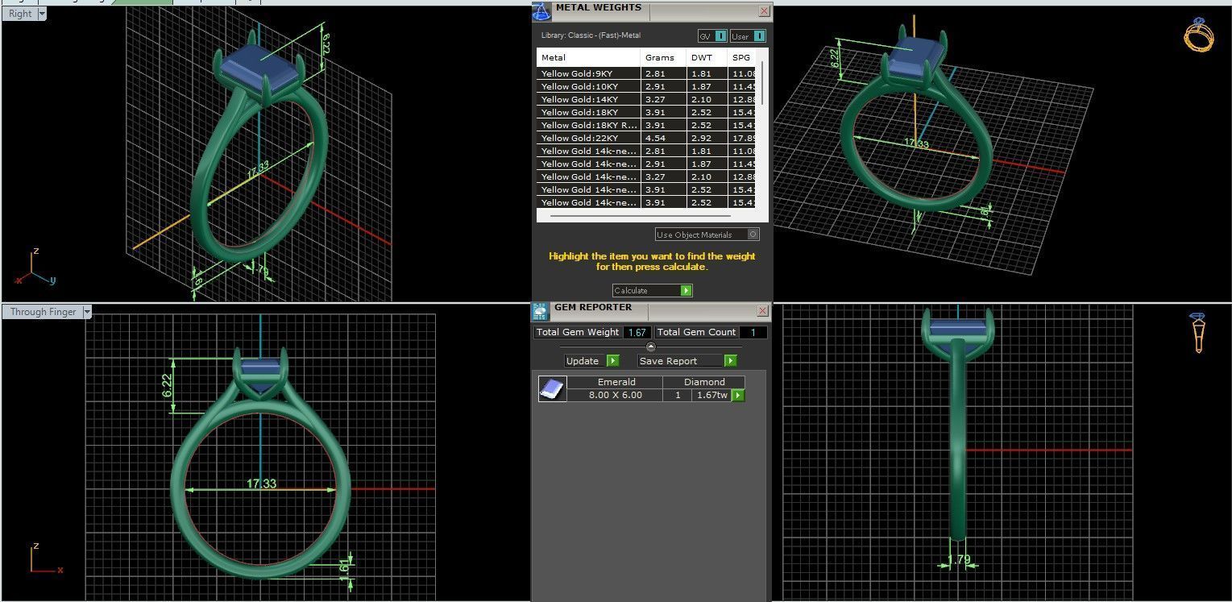
Task: Select the Yellow Gold:22KY row
Action: 648,138
